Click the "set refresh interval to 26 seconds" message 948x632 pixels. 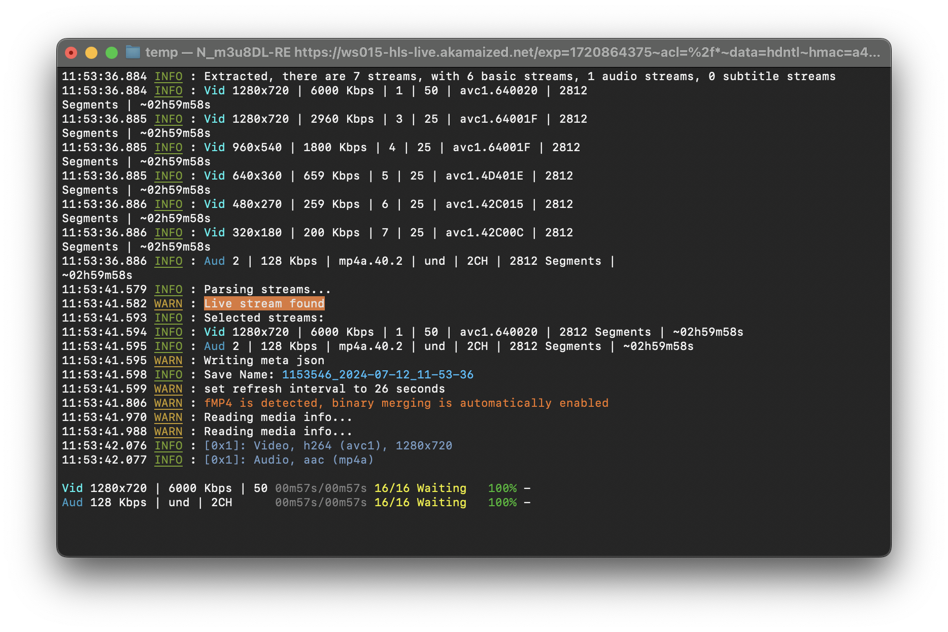click(x=324, y=389)
